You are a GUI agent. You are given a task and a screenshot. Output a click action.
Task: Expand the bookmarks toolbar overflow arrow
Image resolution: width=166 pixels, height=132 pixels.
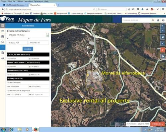[x=164, y=14]
